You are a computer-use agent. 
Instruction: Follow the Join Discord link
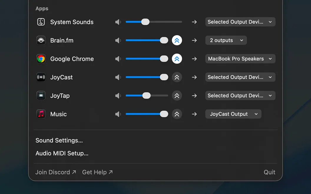56,172
